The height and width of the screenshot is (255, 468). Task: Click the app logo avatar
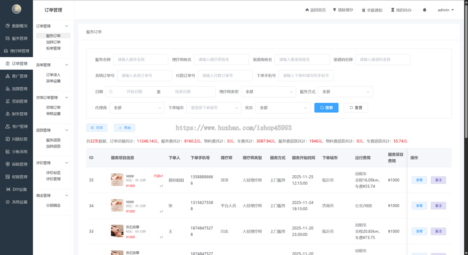16,9
